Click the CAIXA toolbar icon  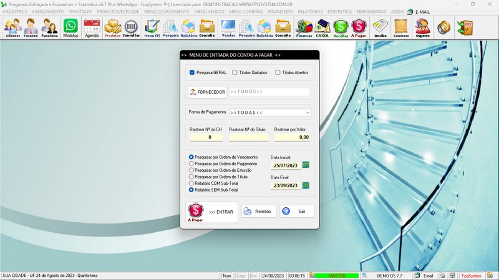tap(322, 28)
